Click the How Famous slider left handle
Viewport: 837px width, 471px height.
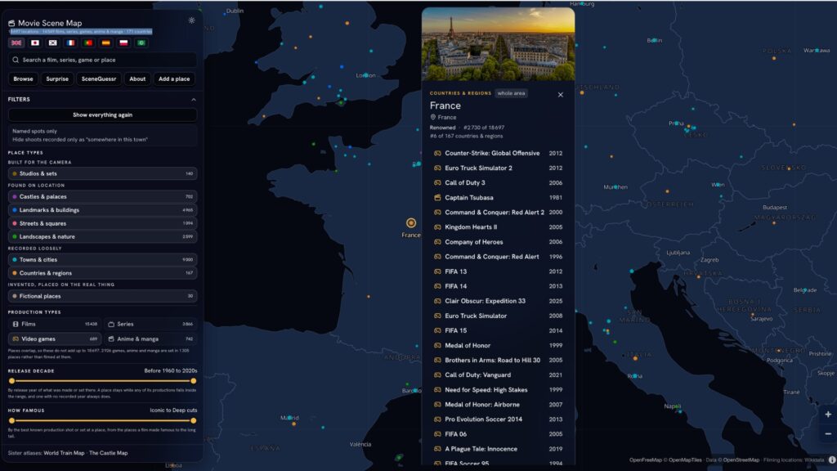[11, 421]
